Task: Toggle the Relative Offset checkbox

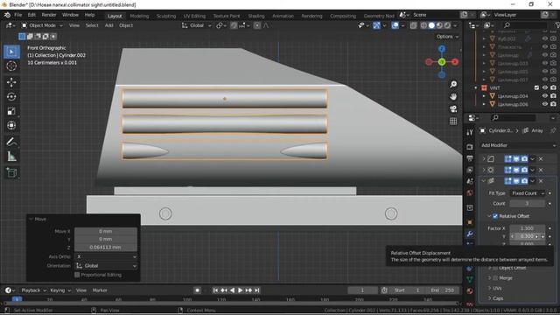Action: (x=495, y=216)
